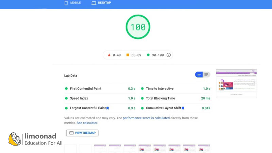Click the 0-49 score range text
The height and width of the screenshot is (153, 272).
click(x=117, y=55)
